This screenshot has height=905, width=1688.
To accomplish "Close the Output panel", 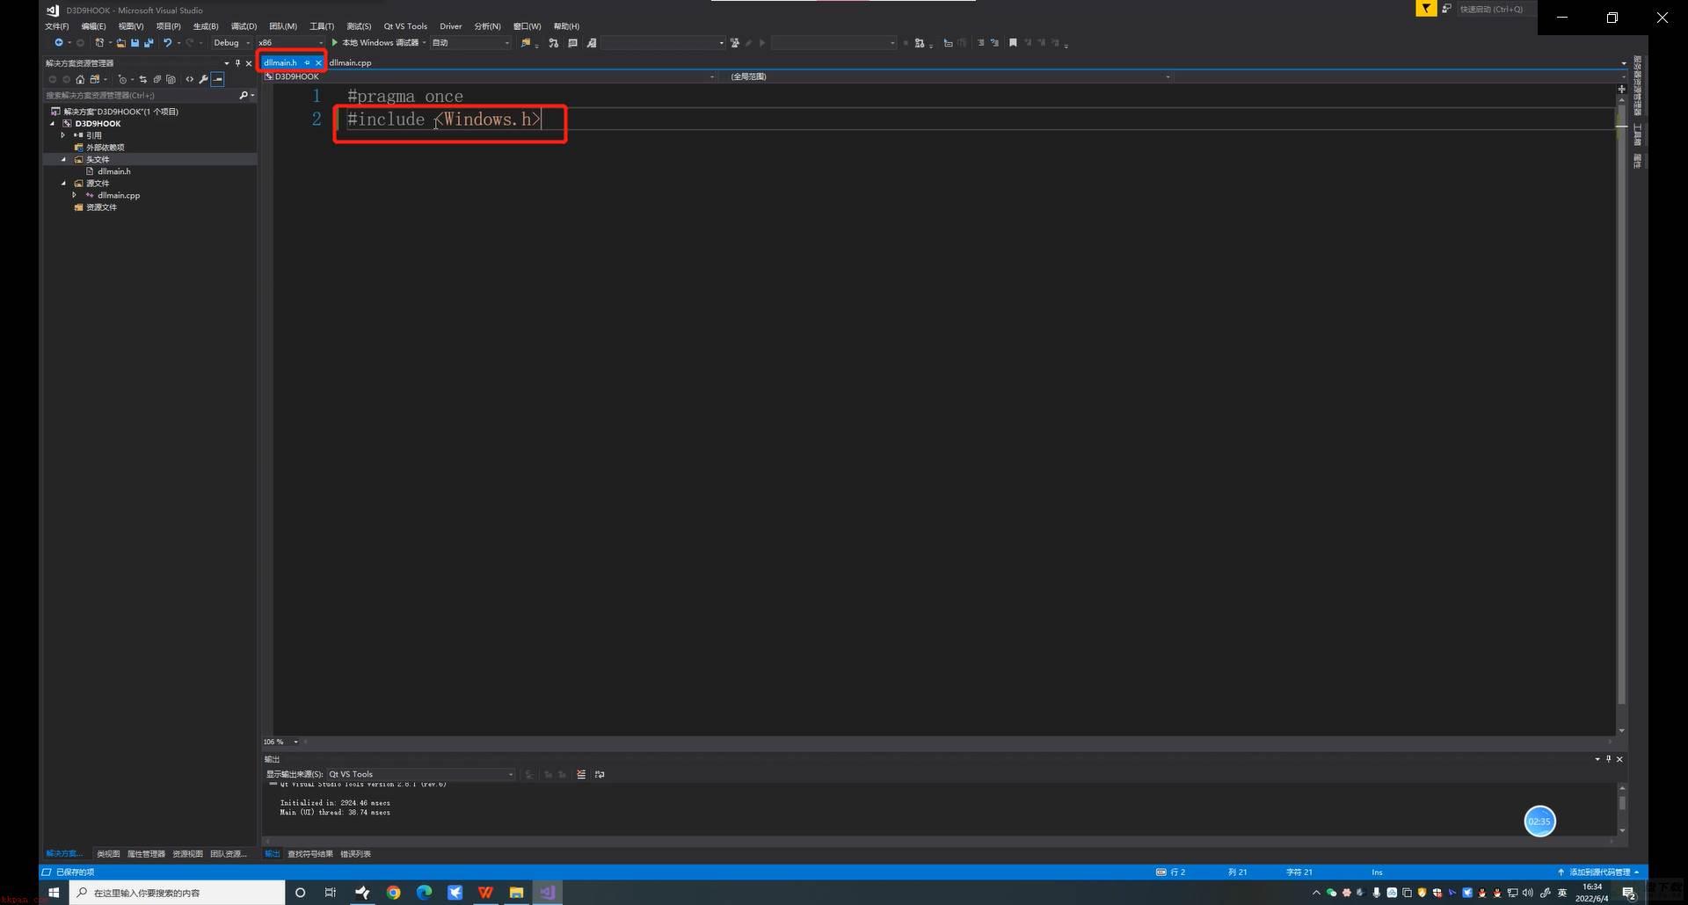I will coord(1619,759).
